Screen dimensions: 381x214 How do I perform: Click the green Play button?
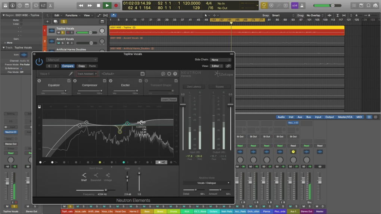(107, 5)
